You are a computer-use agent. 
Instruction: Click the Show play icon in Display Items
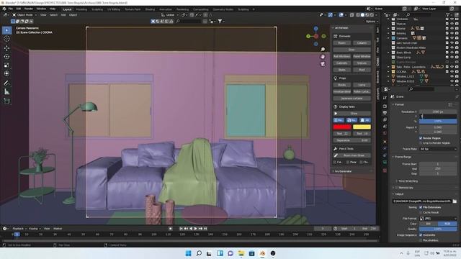(336, 114)
